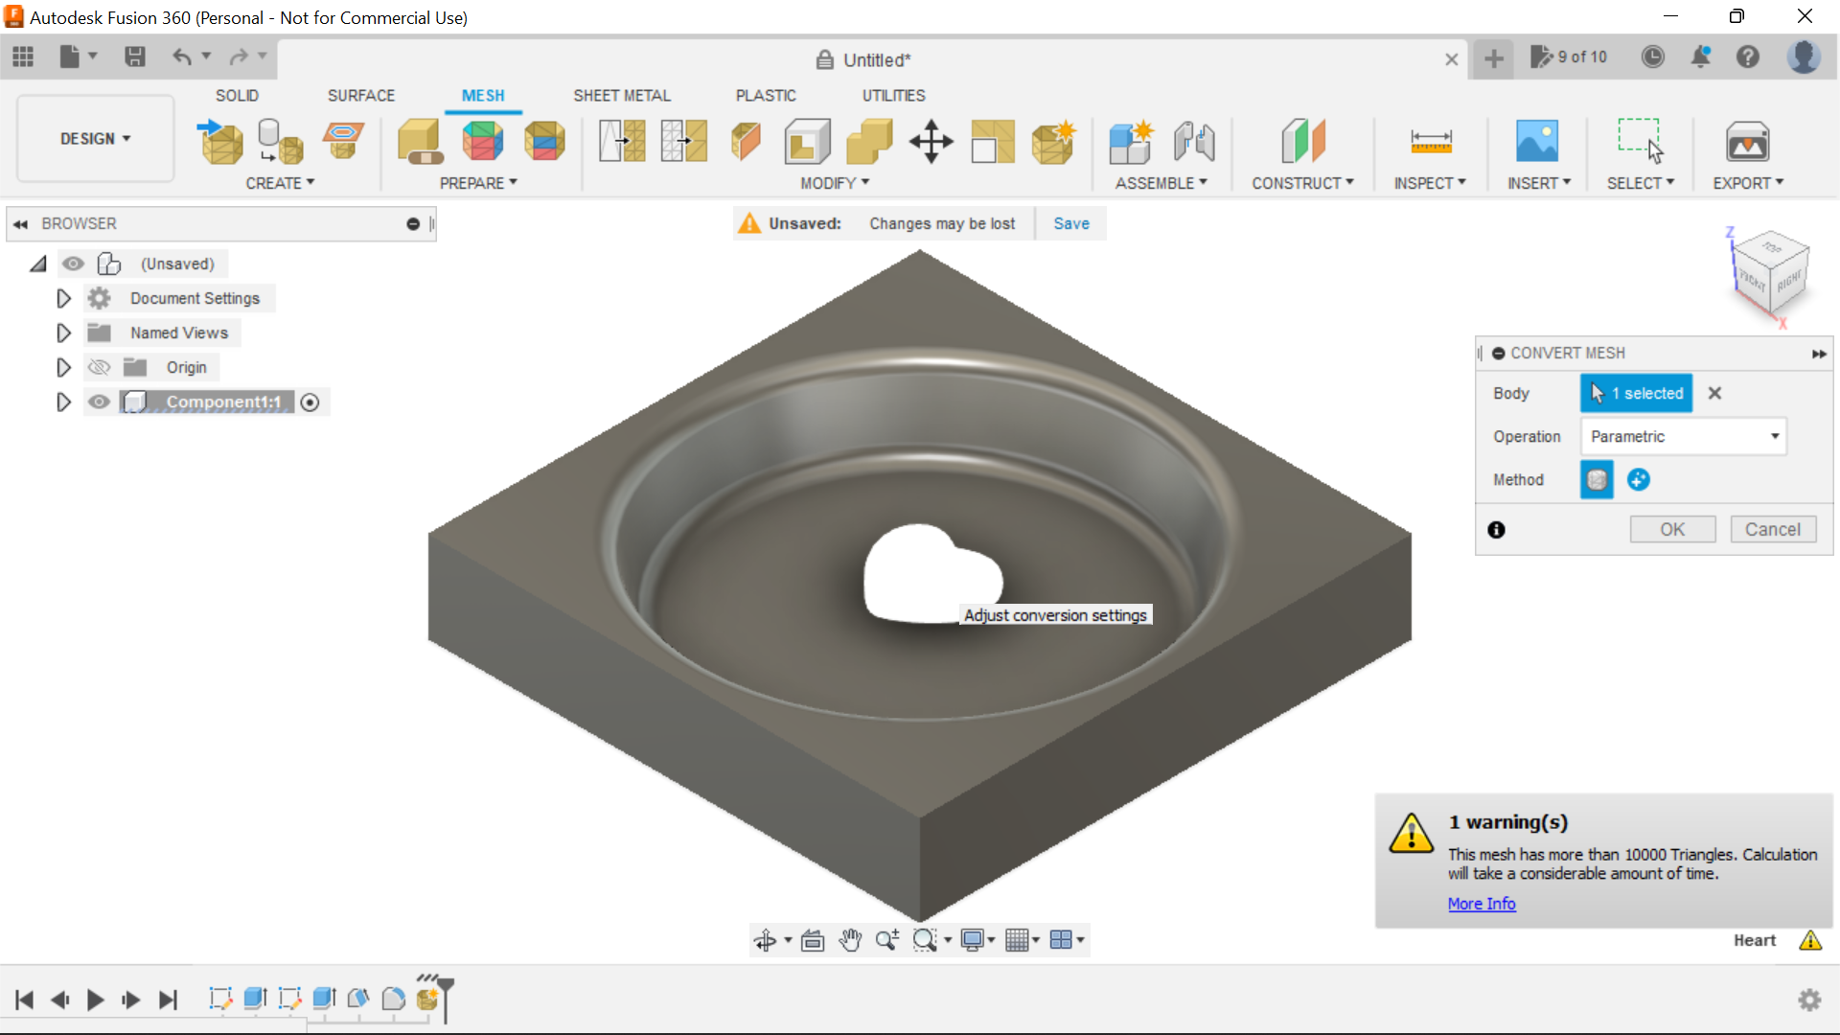Image resolution: width=1840 pixels, height=1035 pixels.
Task: Open Grid and Snaps settings
Action: pyautogui.click(x=1022, y=940)
